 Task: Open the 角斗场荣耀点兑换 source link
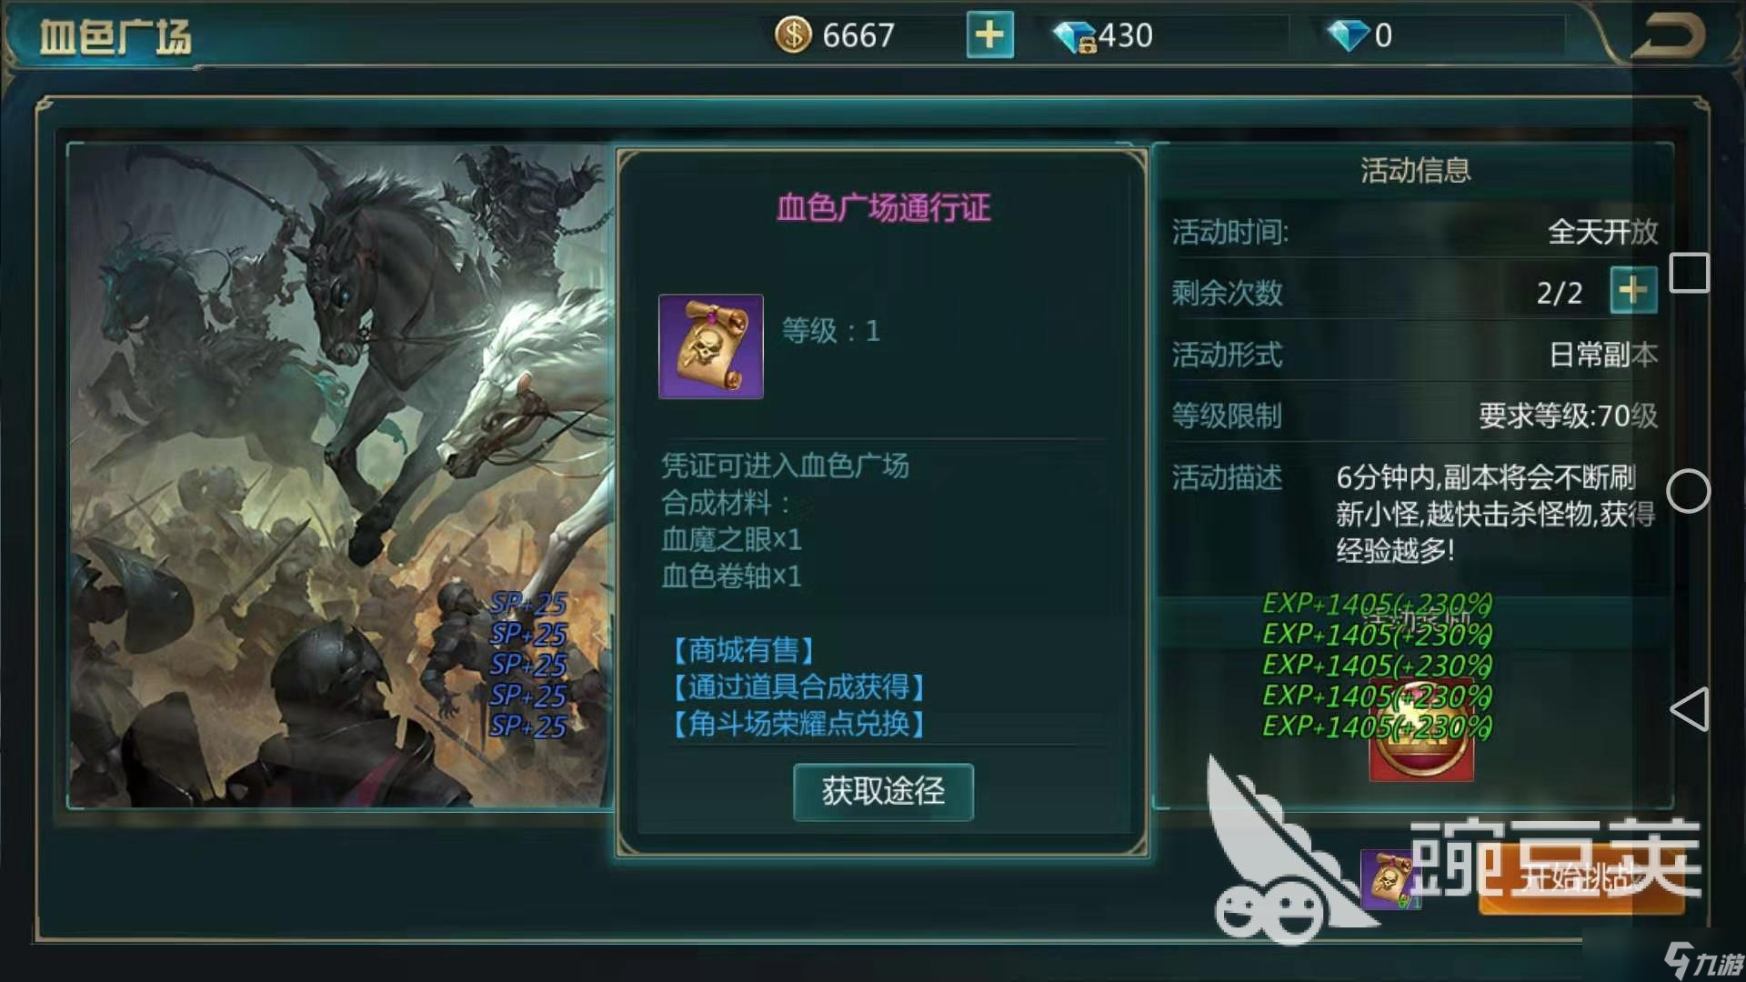(x=798, y=724)
